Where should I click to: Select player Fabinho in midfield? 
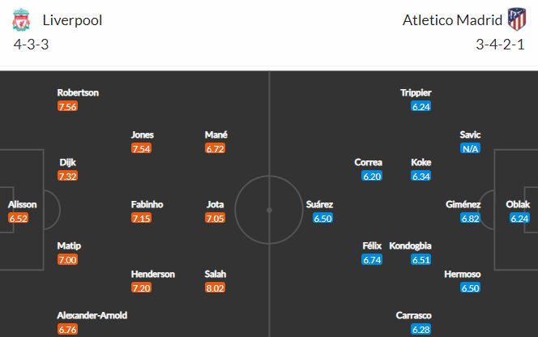pos(147,204)
